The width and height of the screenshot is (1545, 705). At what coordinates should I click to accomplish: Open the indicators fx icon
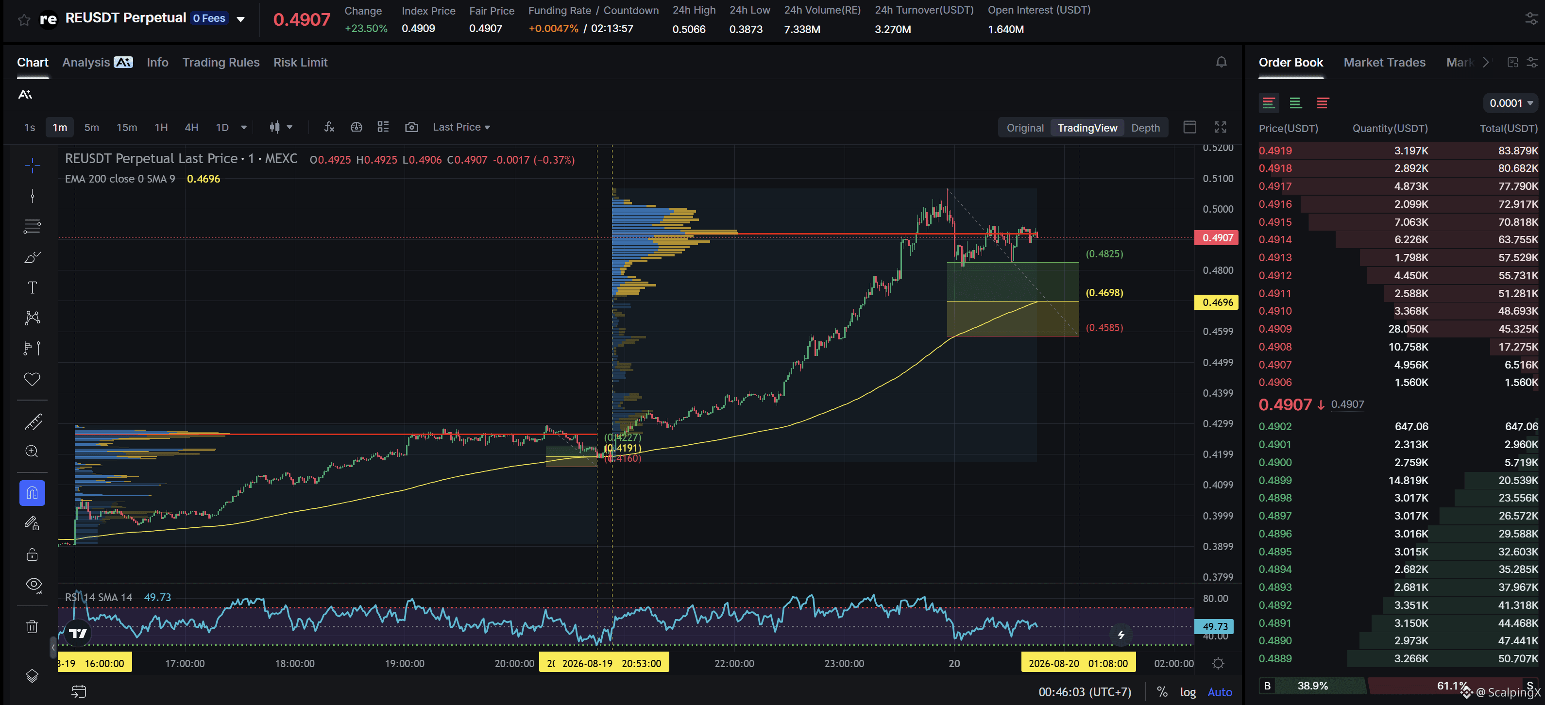(x=329, y=127)
